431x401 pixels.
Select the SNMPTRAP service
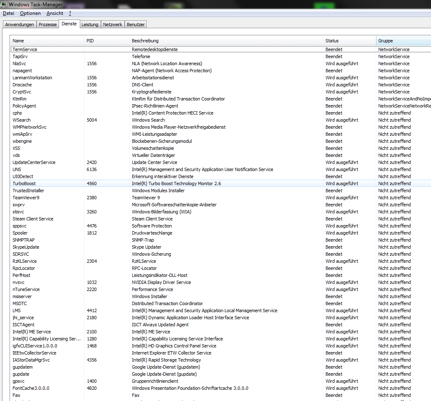[x=221, y=240]
